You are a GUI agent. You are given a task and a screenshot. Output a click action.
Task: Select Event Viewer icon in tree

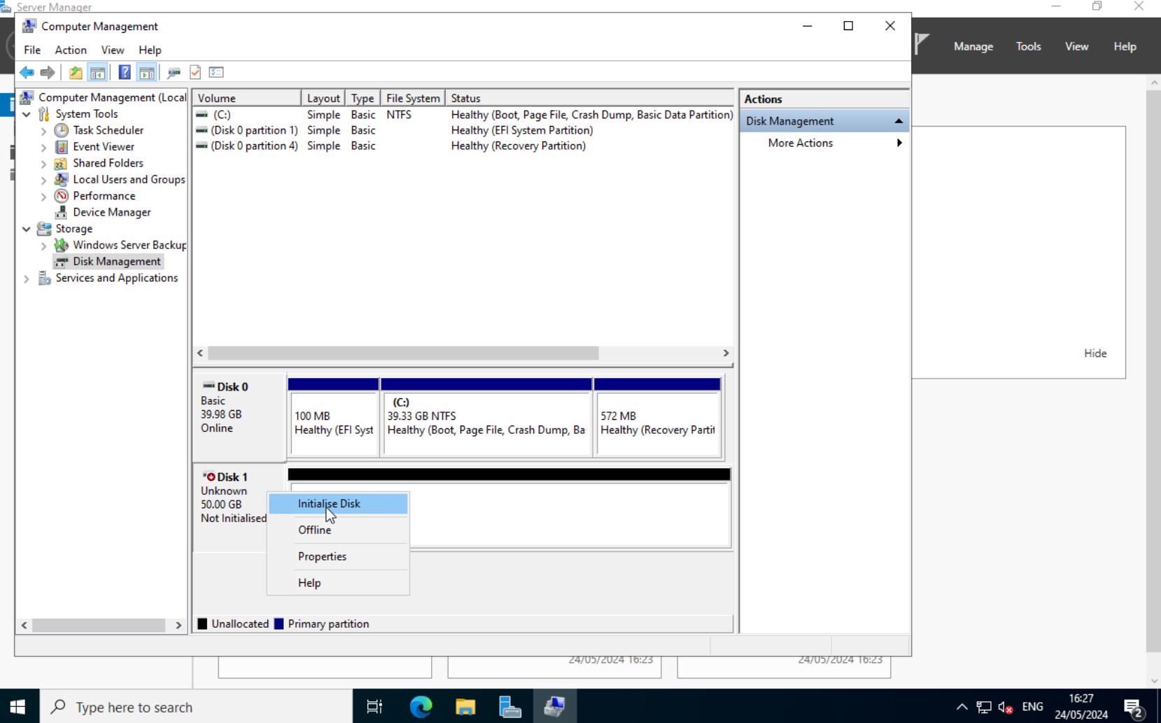pyautogui.click(x=62, y=146)
